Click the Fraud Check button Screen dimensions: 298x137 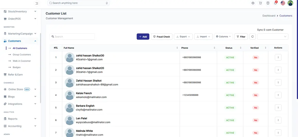click(162, 37)
